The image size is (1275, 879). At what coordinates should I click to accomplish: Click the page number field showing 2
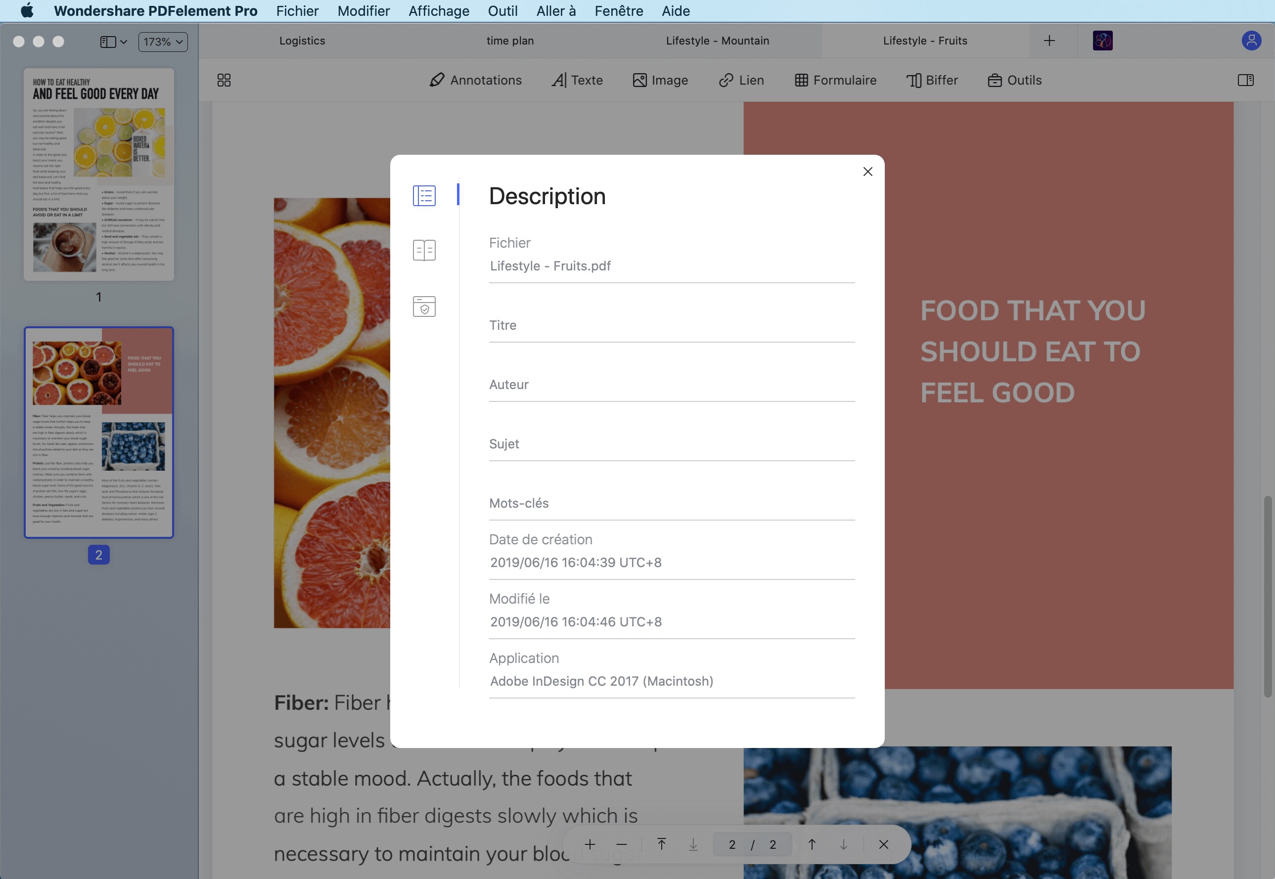tap(732, 844)
